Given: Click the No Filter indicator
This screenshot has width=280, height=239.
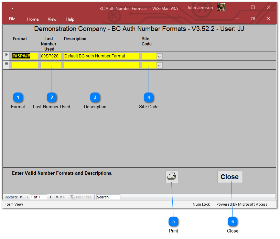Looking at the screenshot, I should [81, 197].
